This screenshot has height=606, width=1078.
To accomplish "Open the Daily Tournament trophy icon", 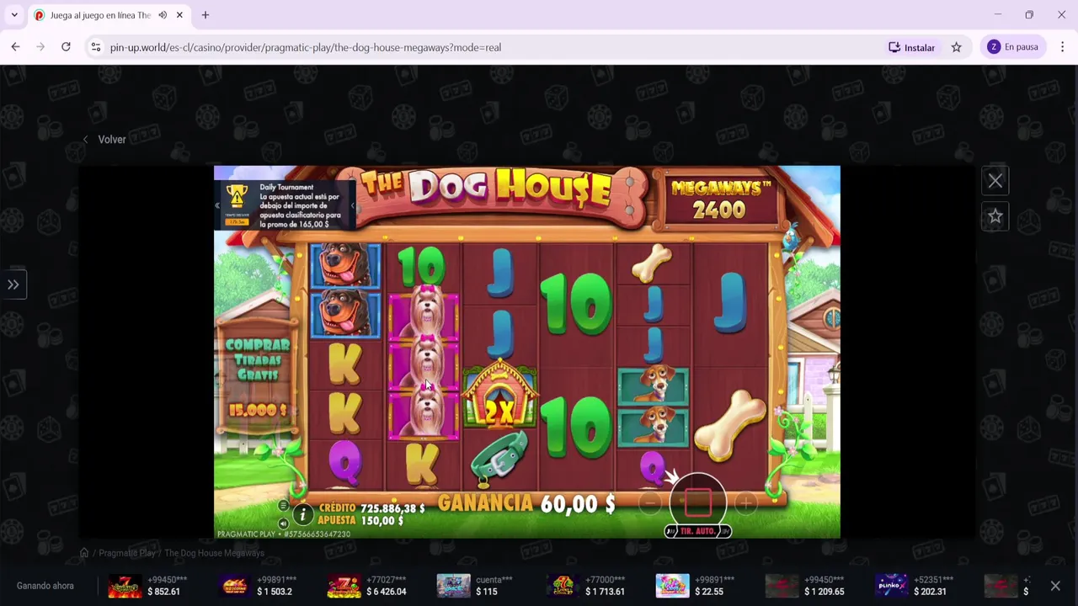I will [237, 197].
